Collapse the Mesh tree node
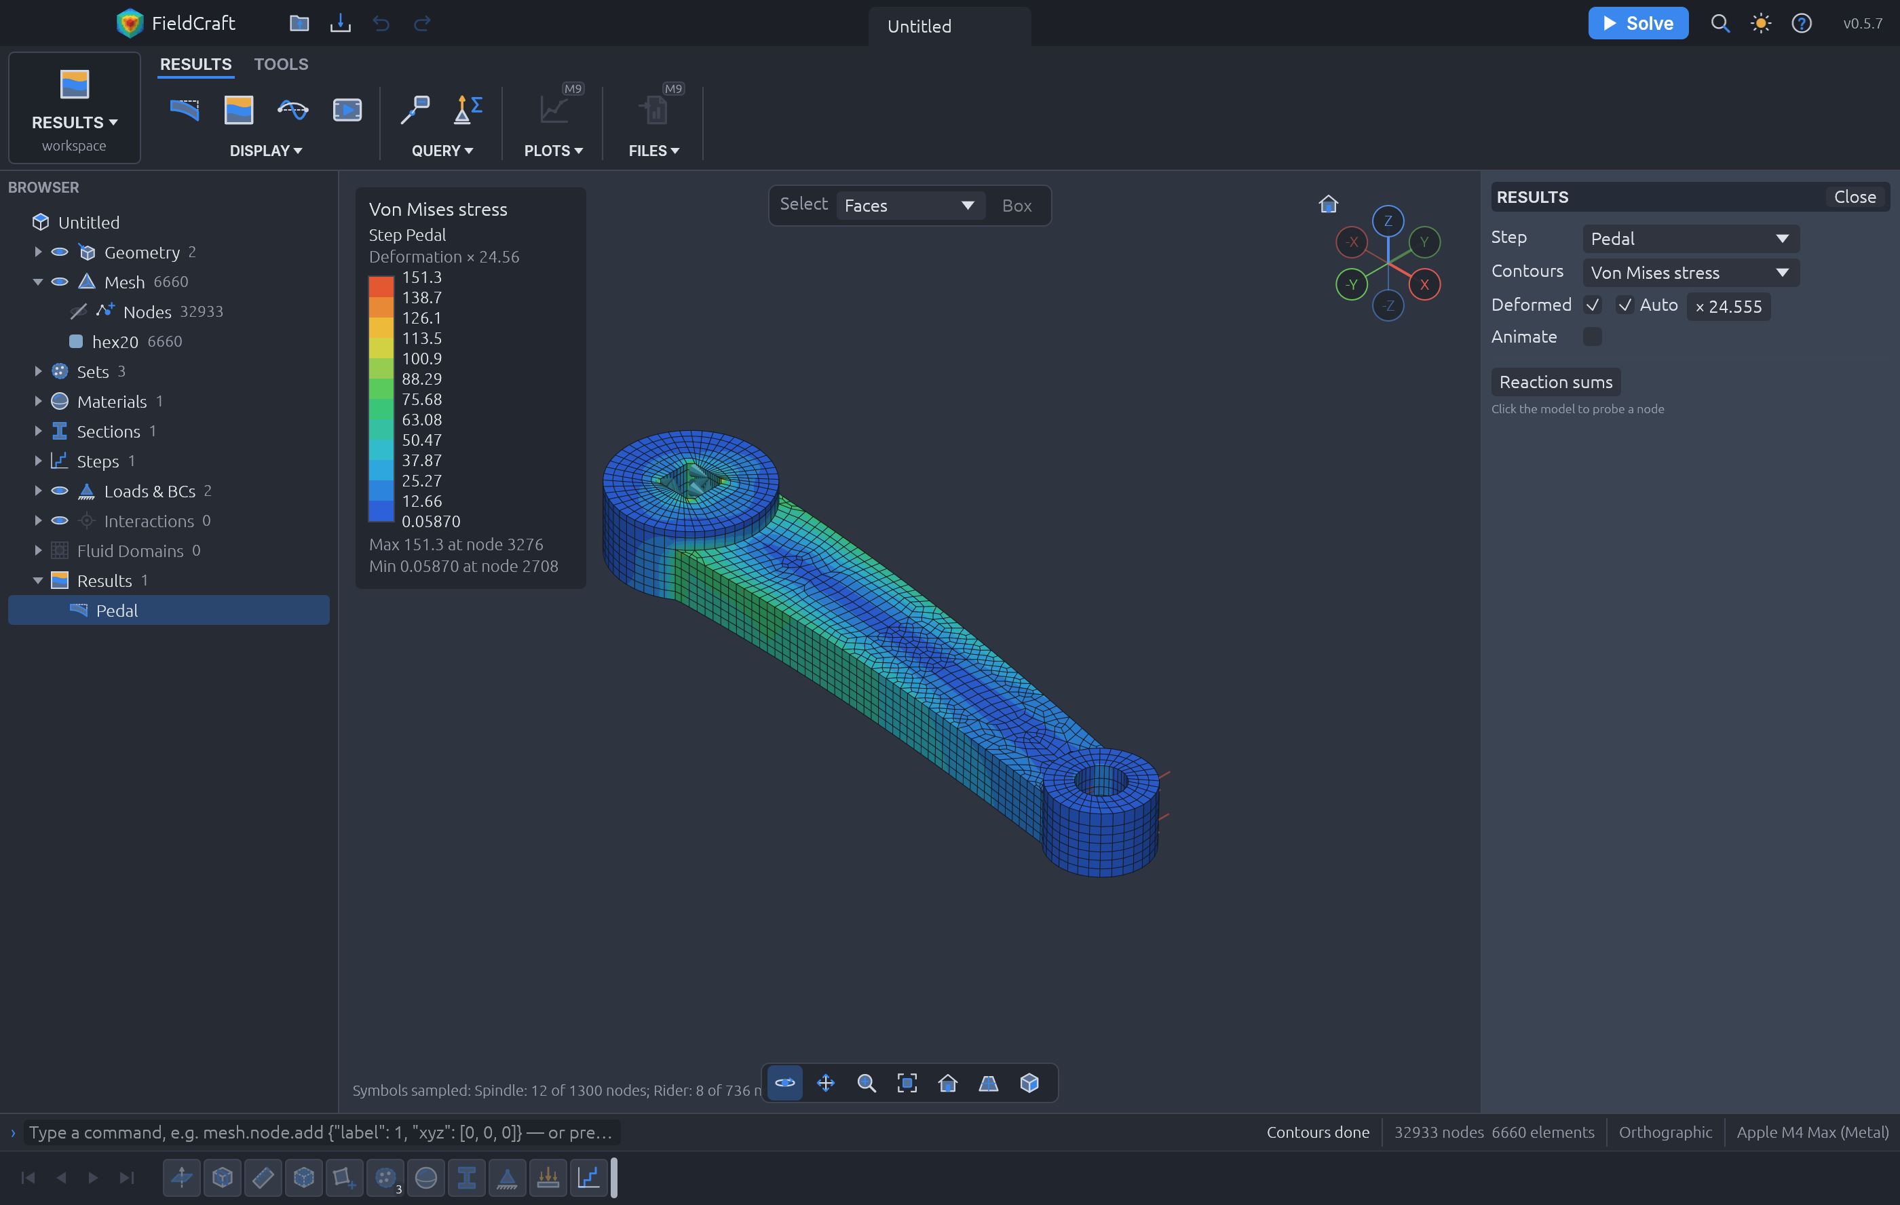The image size is (1900, 1205). 37,282
